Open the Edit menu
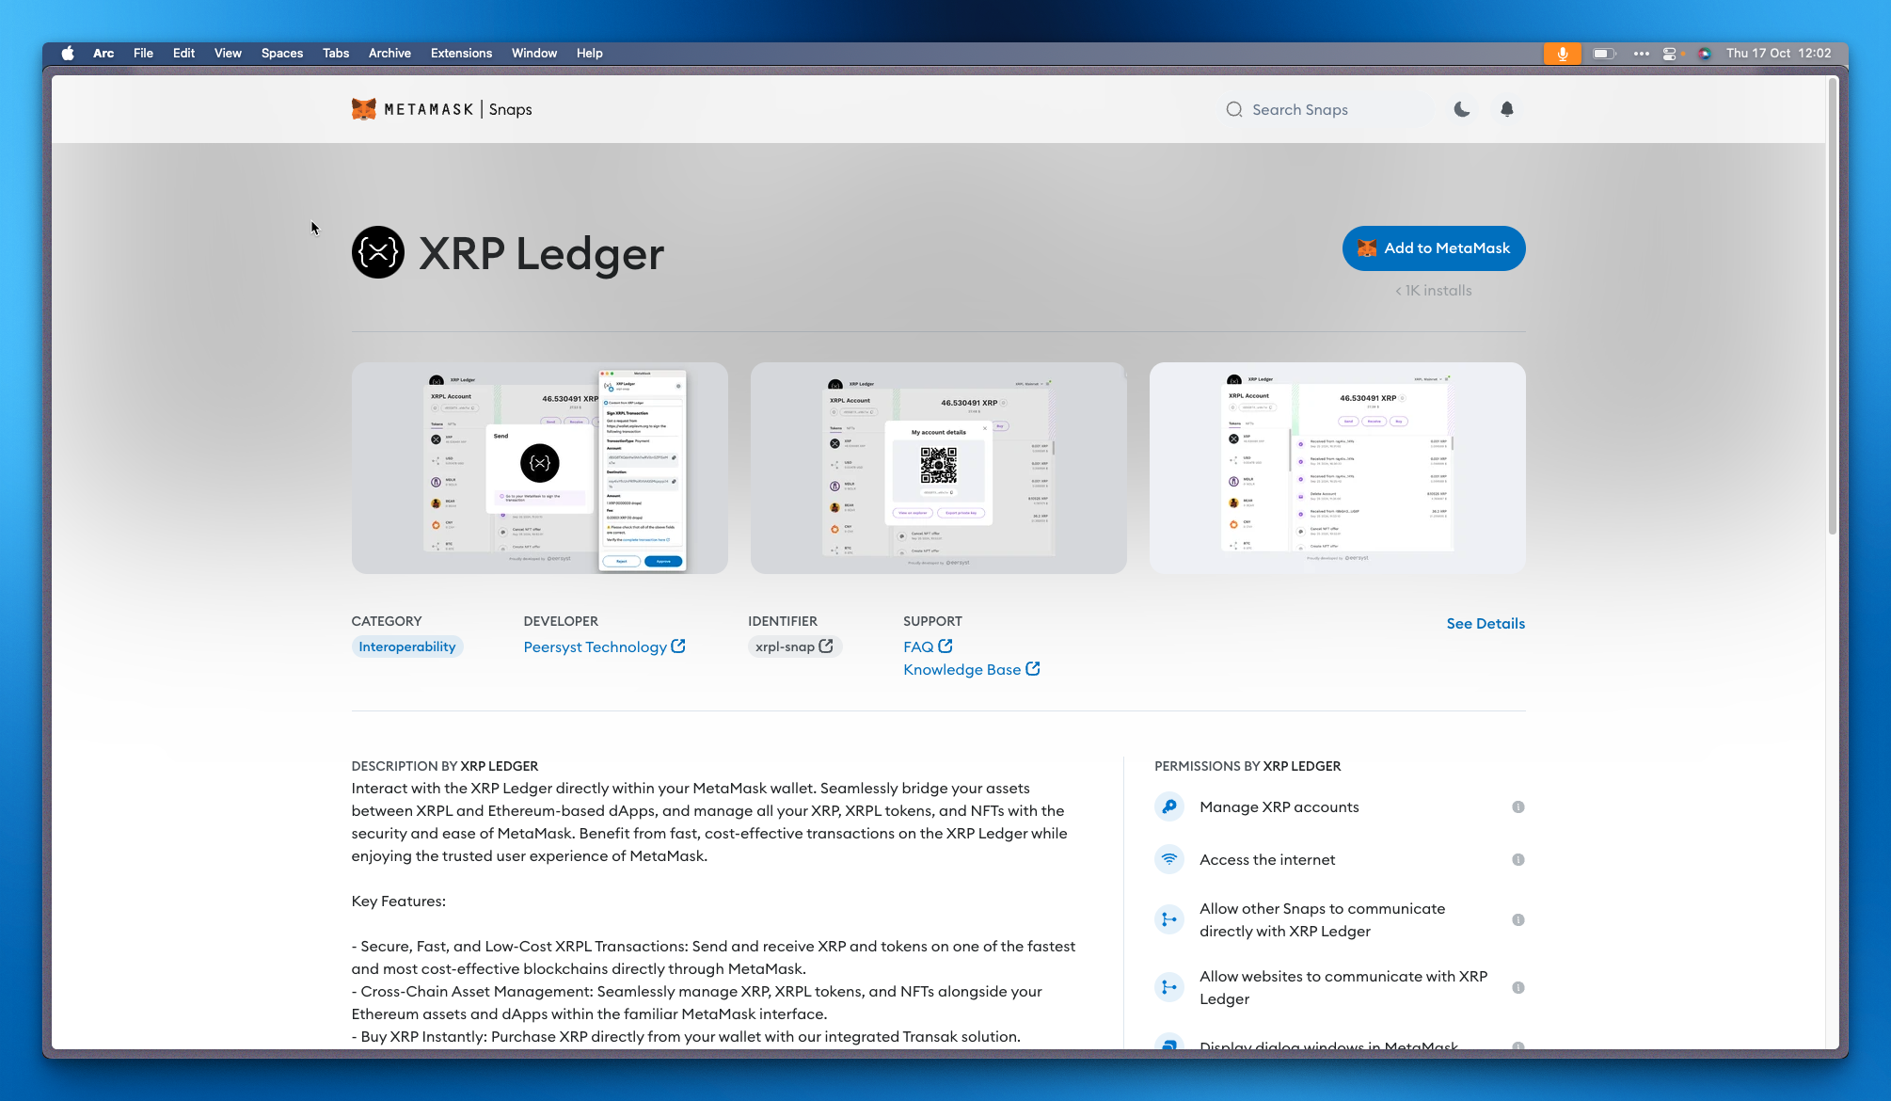This screenshot has width=1891, height=1101. pyautogui.click(x=183, y=53)
